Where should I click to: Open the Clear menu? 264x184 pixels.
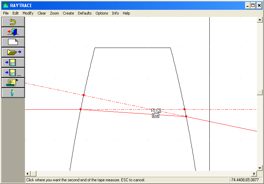(x=41, y=13)
